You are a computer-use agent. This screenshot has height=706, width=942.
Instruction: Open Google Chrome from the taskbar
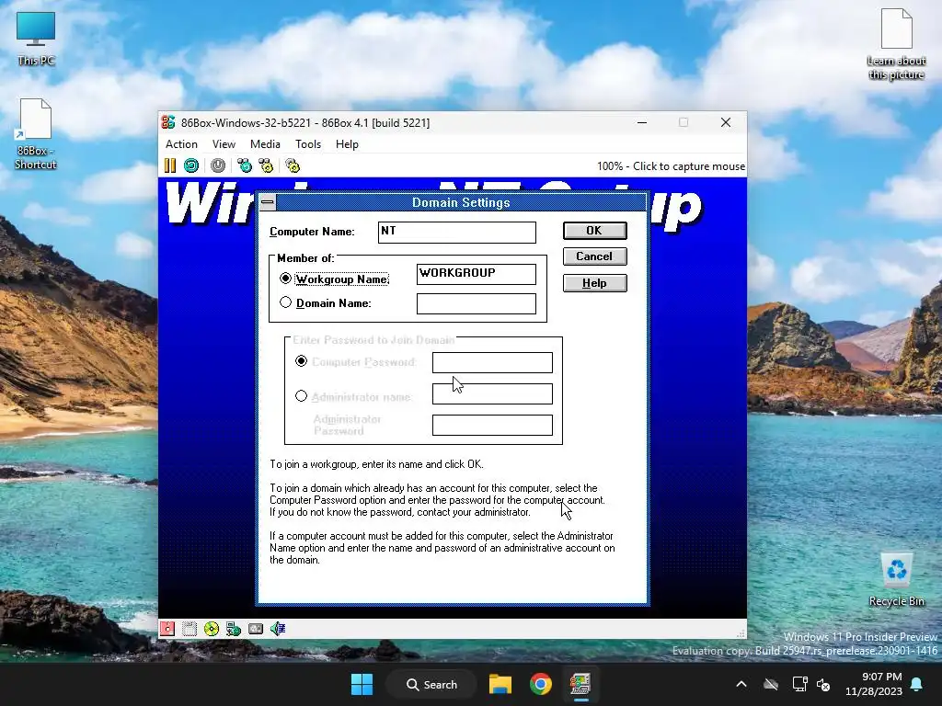[541, 684]
